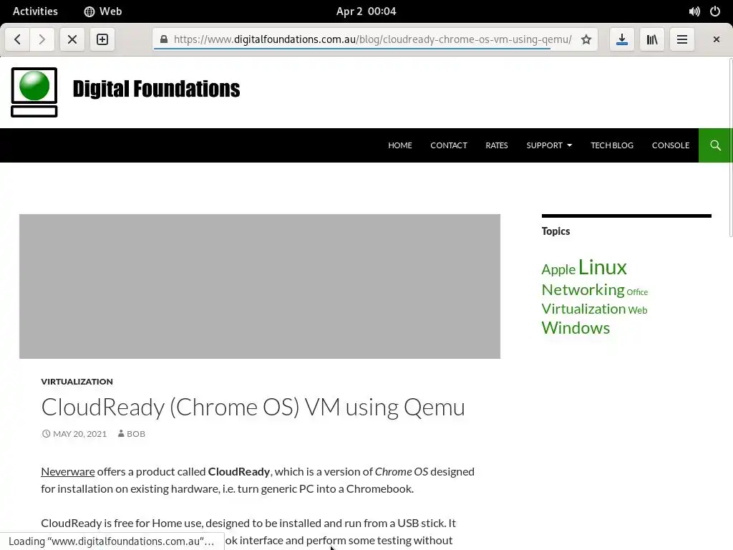This screenshot has height=550, width=733.
Task: Click the Topics sidebar heading
Action: (555, 231)
